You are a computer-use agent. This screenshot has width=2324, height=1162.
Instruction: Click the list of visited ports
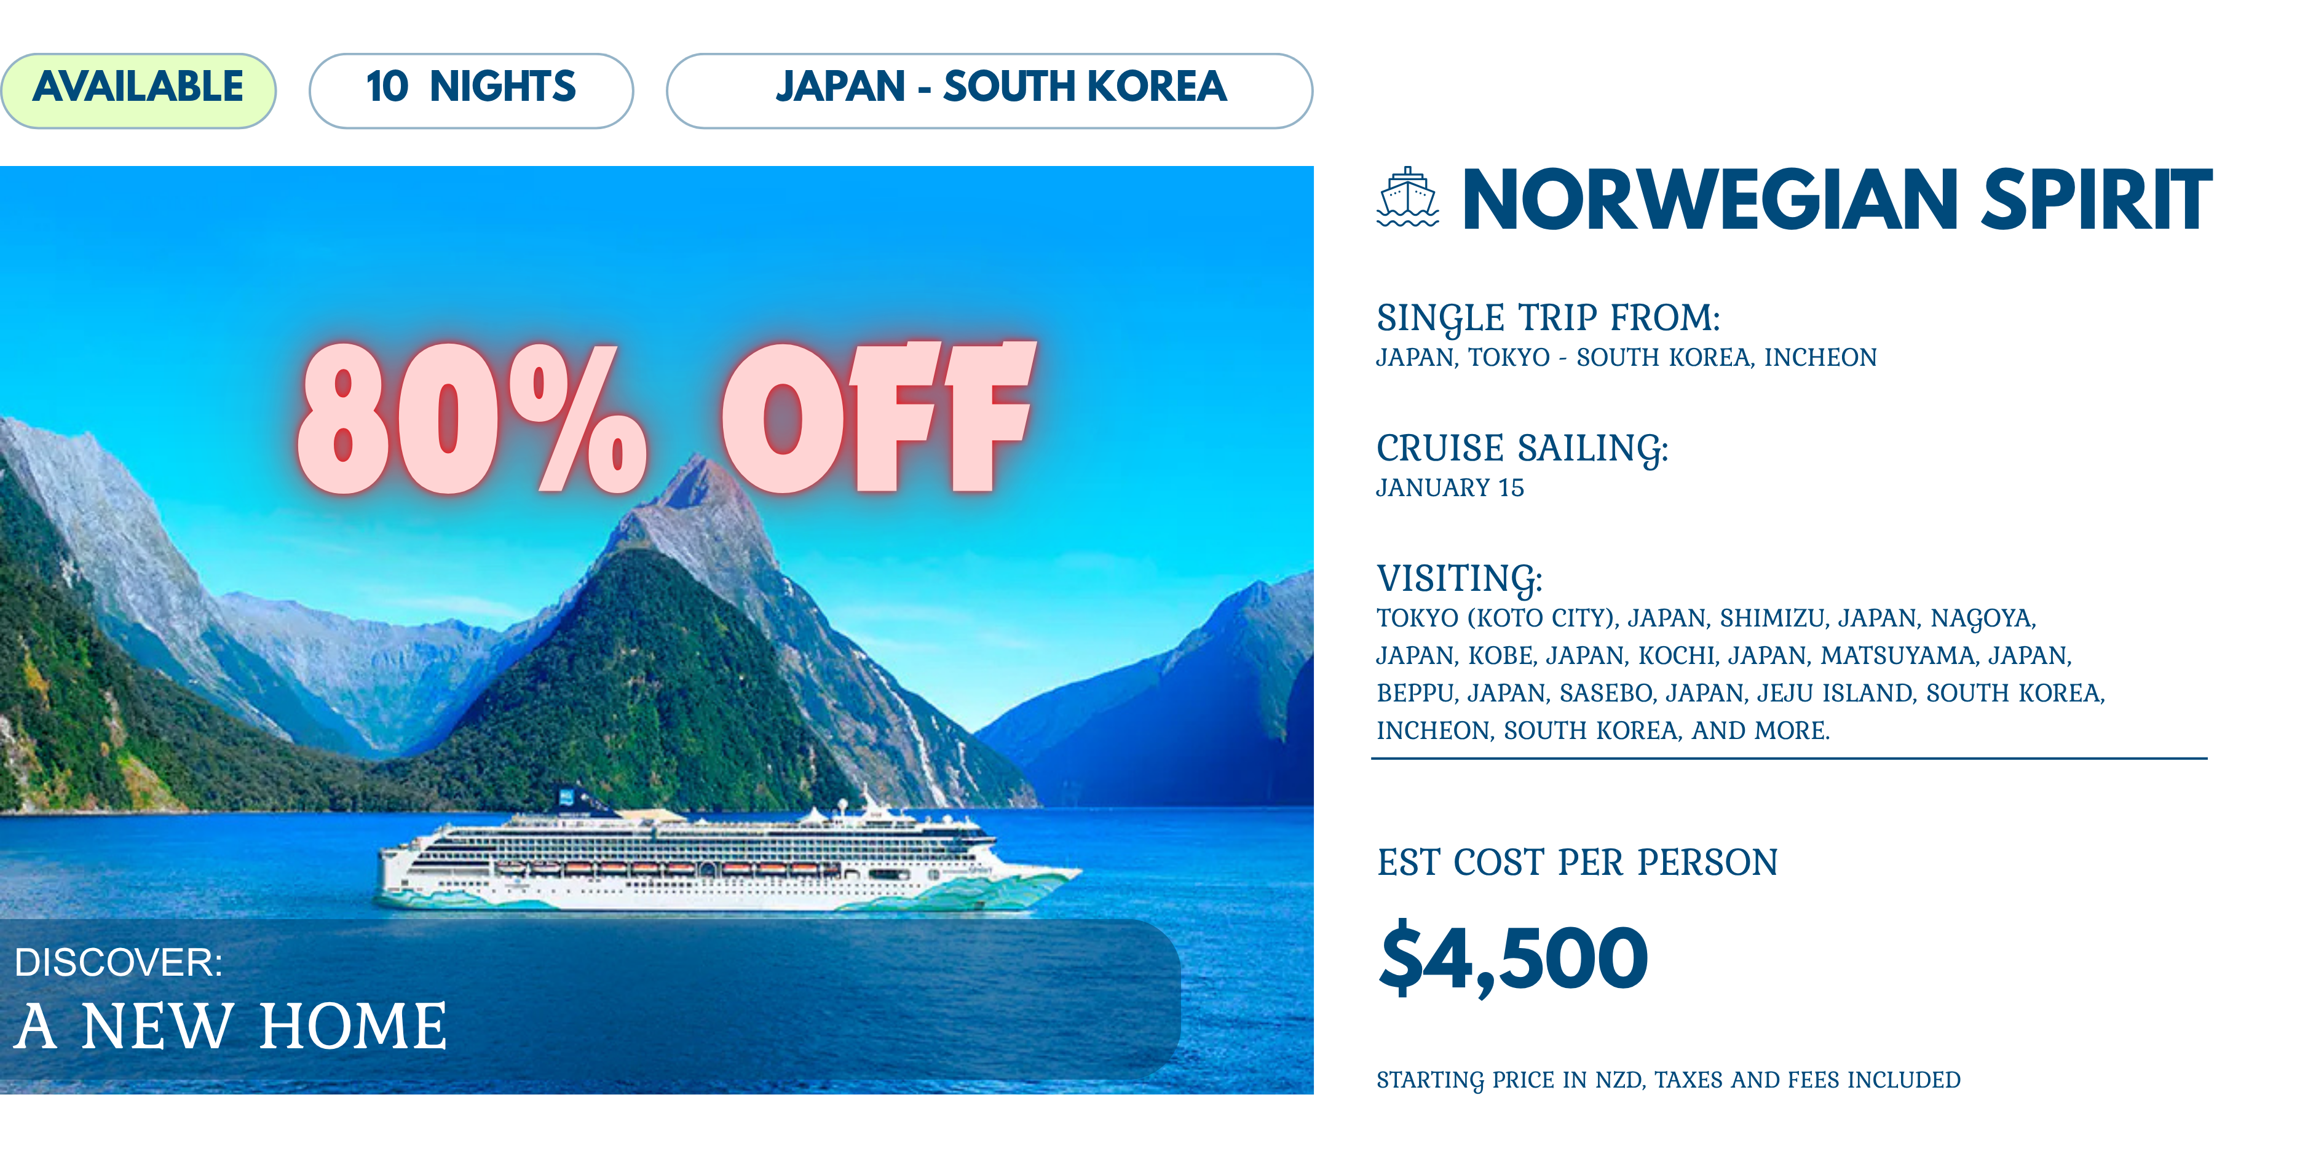(x=1739, y=674)
